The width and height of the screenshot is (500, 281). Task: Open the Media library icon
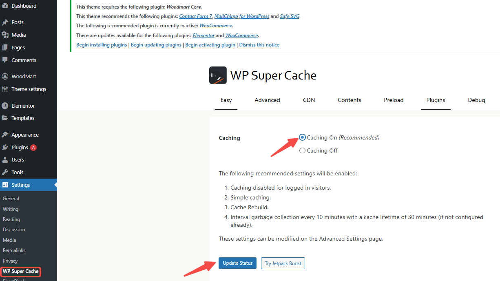[x=6, y=35]
